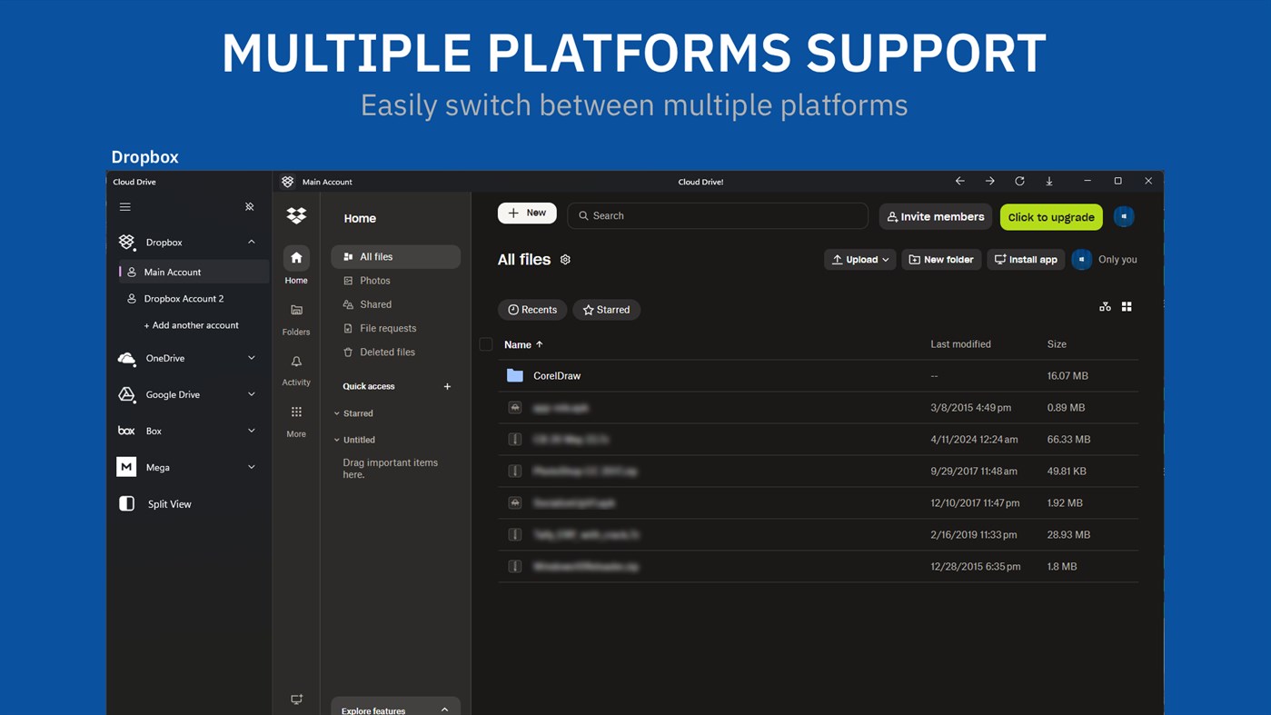The image size is (1271, 715).
Task: Open the hamburger menu in Cloud Drive sidebar
Action: tap(125, 207)
